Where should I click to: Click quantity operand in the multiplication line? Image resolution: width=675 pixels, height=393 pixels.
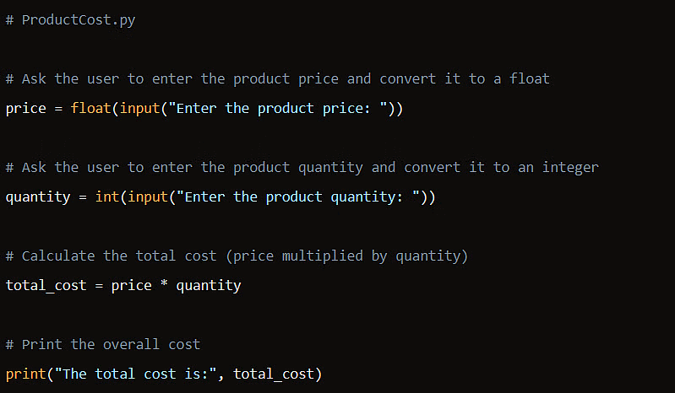point(209,286)
